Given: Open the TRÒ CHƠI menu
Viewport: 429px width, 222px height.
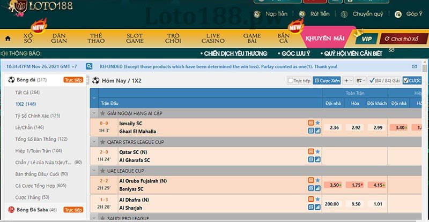Looking at the screenshot, I should coord(173,38).
